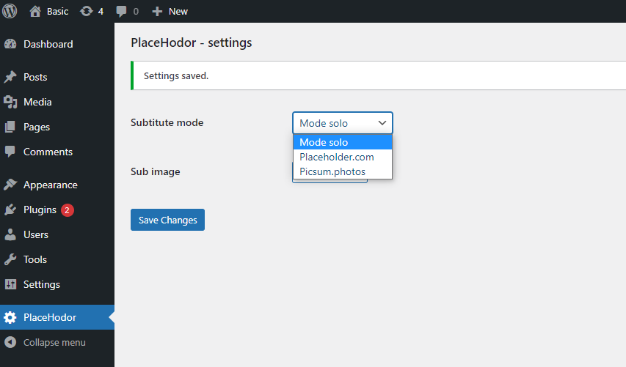Screen dimensions: 626x367
Task: Open the Dashboard gauge icon
Action: pos(10,44)
